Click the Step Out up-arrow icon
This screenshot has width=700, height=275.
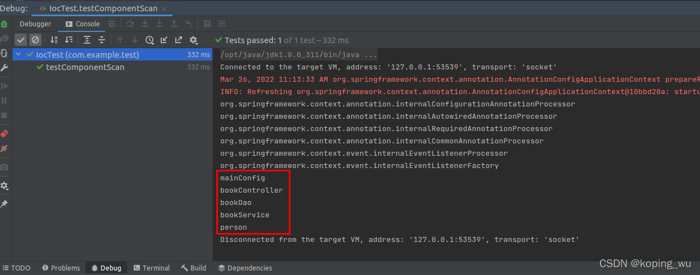[174, 24]
